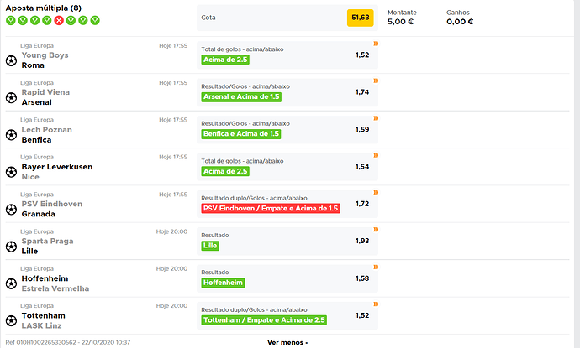Viewport: 580px width, 348px height.
Task: Click the red lost-bet status icon in header
Action: (59, 20)
